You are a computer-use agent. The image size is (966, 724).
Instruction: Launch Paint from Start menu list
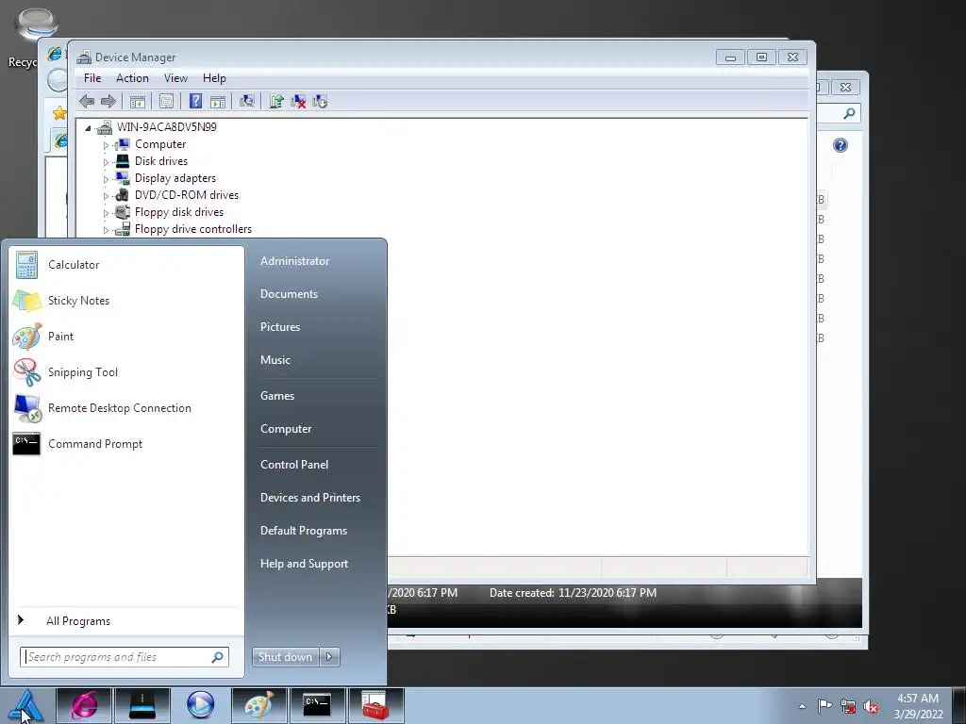(127, 337)
